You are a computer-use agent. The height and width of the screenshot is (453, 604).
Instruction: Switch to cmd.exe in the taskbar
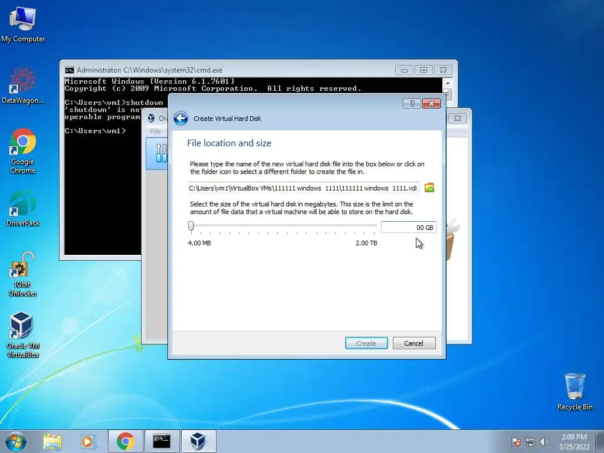pos(162,441)
